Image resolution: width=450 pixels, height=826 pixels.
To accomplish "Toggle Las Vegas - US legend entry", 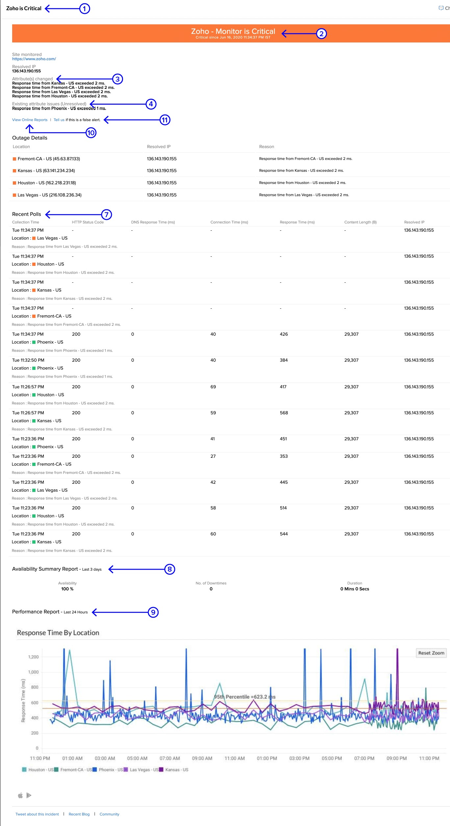I will click(x=144, y=770).
